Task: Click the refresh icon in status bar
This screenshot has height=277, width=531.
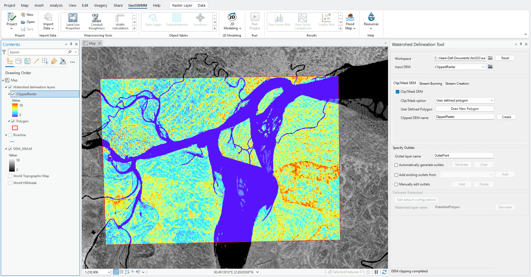Action: 384,272
